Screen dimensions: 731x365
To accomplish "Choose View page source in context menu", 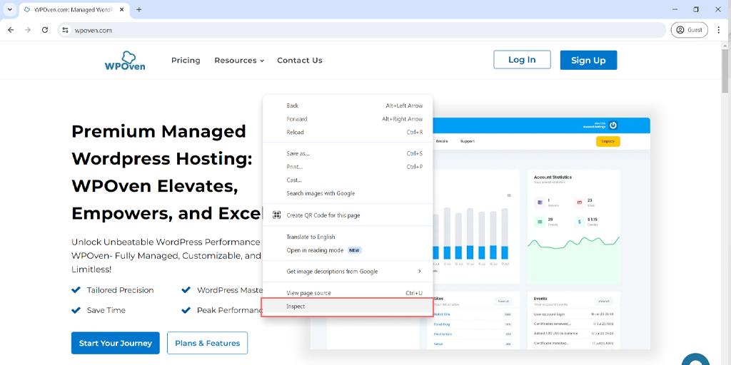I will click(x=308, y=293).
